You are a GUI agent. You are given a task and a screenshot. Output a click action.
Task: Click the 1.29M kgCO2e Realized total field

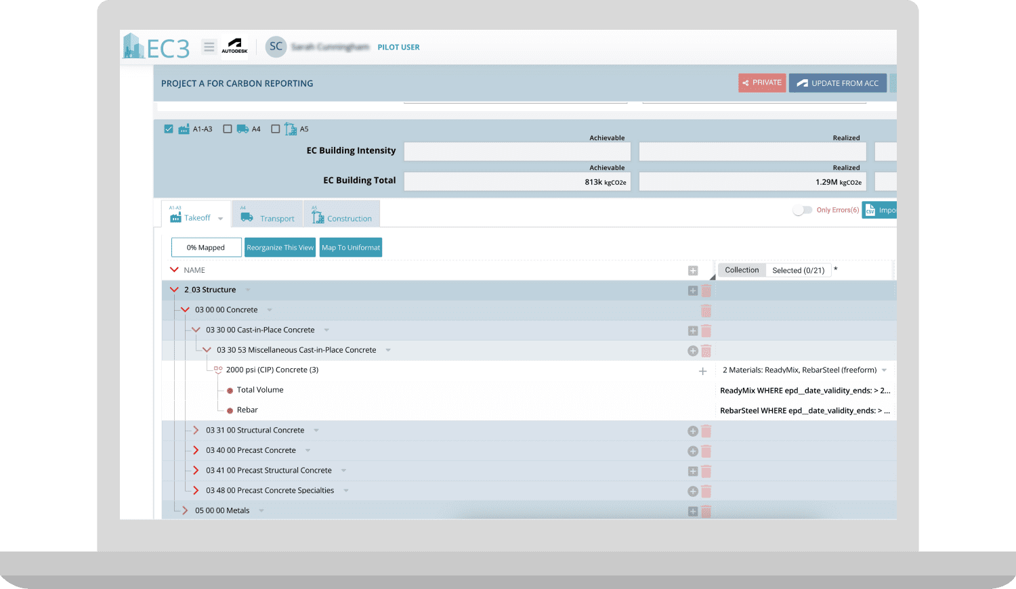click(753, 181)
